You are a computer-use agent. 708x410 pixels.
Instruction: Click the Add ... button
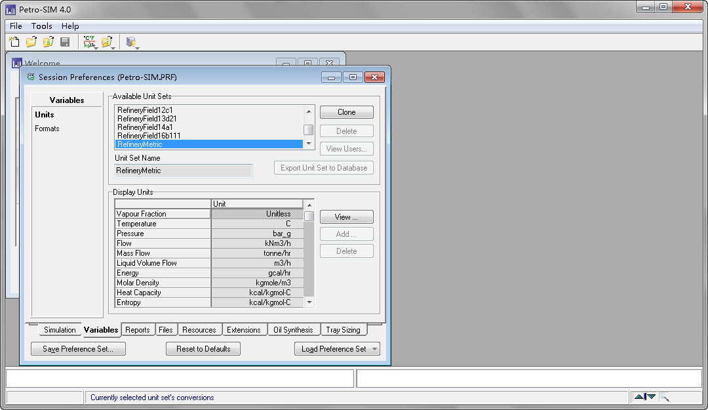[346, 234]
